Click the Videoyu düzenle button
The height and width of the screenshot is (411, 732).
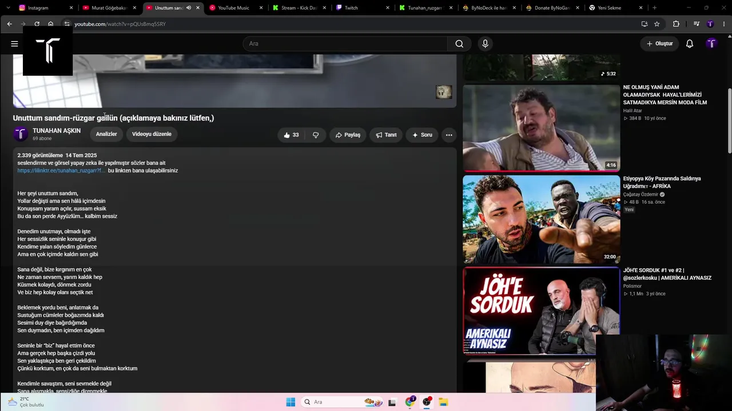[152, 134]
